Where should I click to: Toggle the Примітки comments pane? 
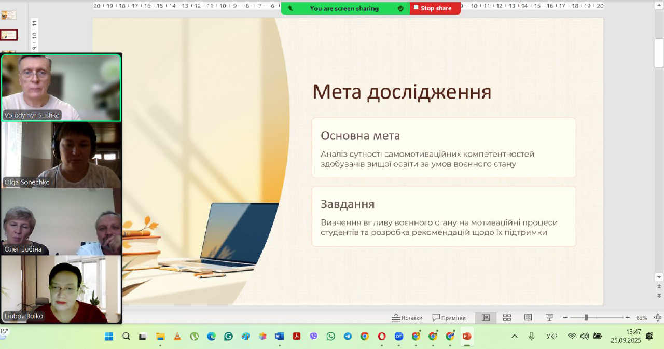tap(449, 317)
